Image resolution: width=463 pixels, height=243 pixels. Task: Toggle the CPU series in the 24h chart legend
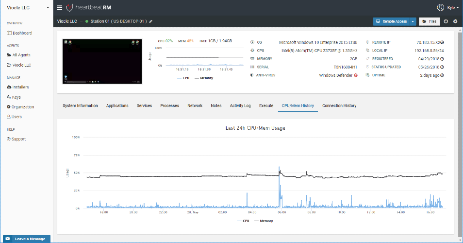tap(243, 221)
